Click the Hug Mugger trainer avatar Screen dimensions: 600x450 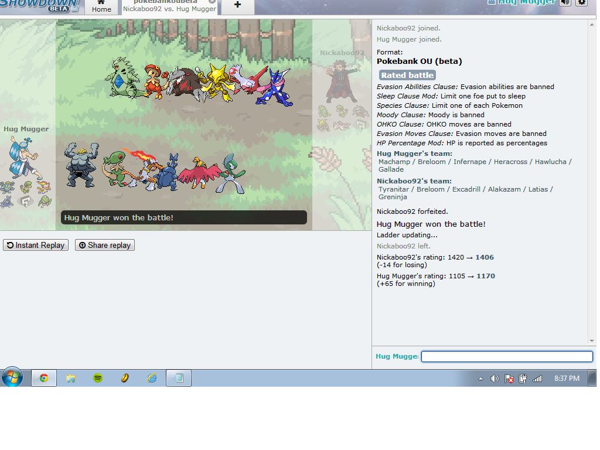point(26,158)
